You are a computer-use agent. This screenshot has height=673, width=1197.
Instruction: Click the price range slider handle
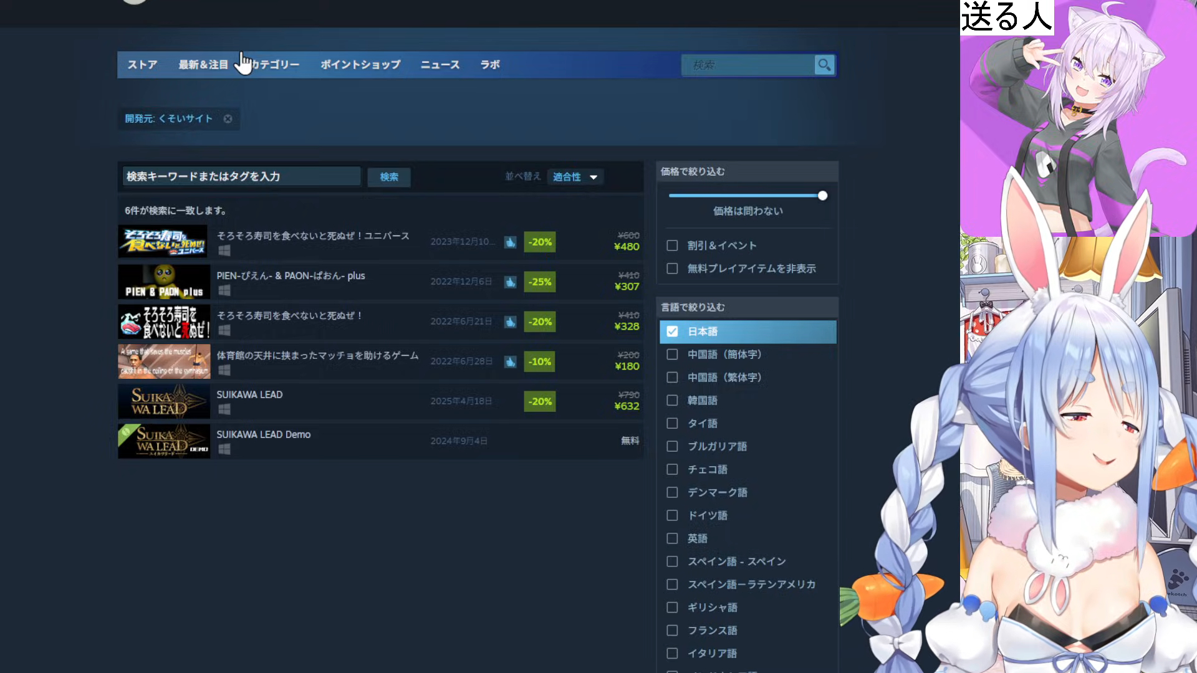point(823,196)
